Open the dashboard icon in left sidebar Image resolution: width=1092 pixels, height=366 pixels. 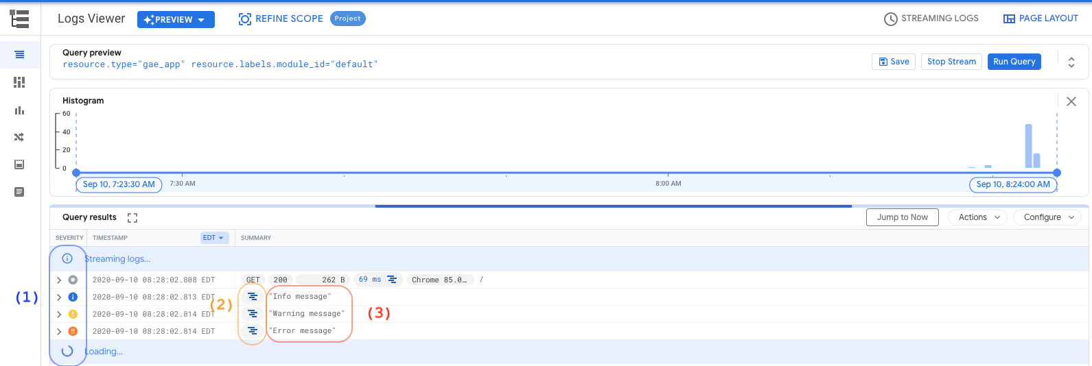(19, 82)
